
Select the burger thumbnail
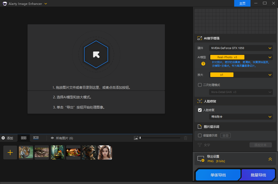point(73,152)
